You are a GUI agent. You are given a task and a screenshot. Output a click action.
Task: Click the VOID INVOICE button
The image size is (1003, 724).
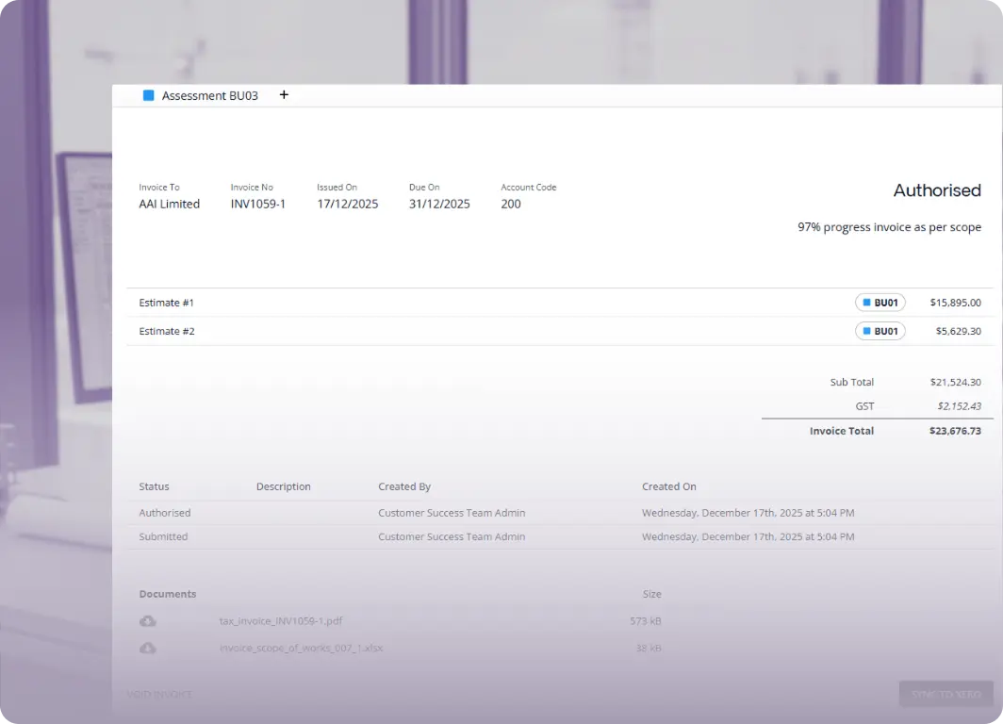160,694
